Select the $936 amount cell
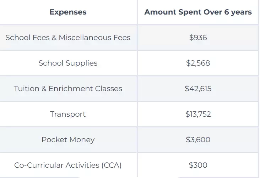Image resolution: width=260 pixels, height=178 pixels. pyautogui.click(x=198, y=38)
